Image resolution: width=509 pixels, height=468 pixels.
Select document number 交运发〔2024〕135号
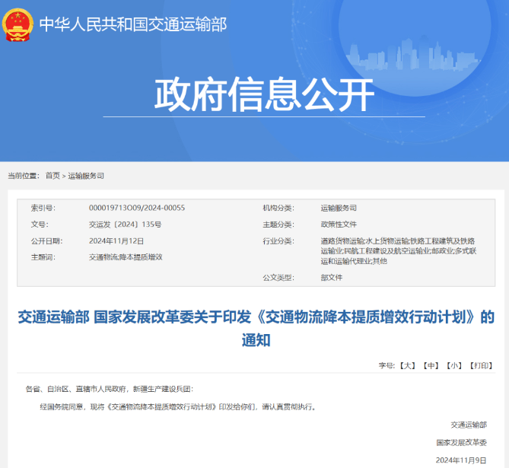[125, 224]
